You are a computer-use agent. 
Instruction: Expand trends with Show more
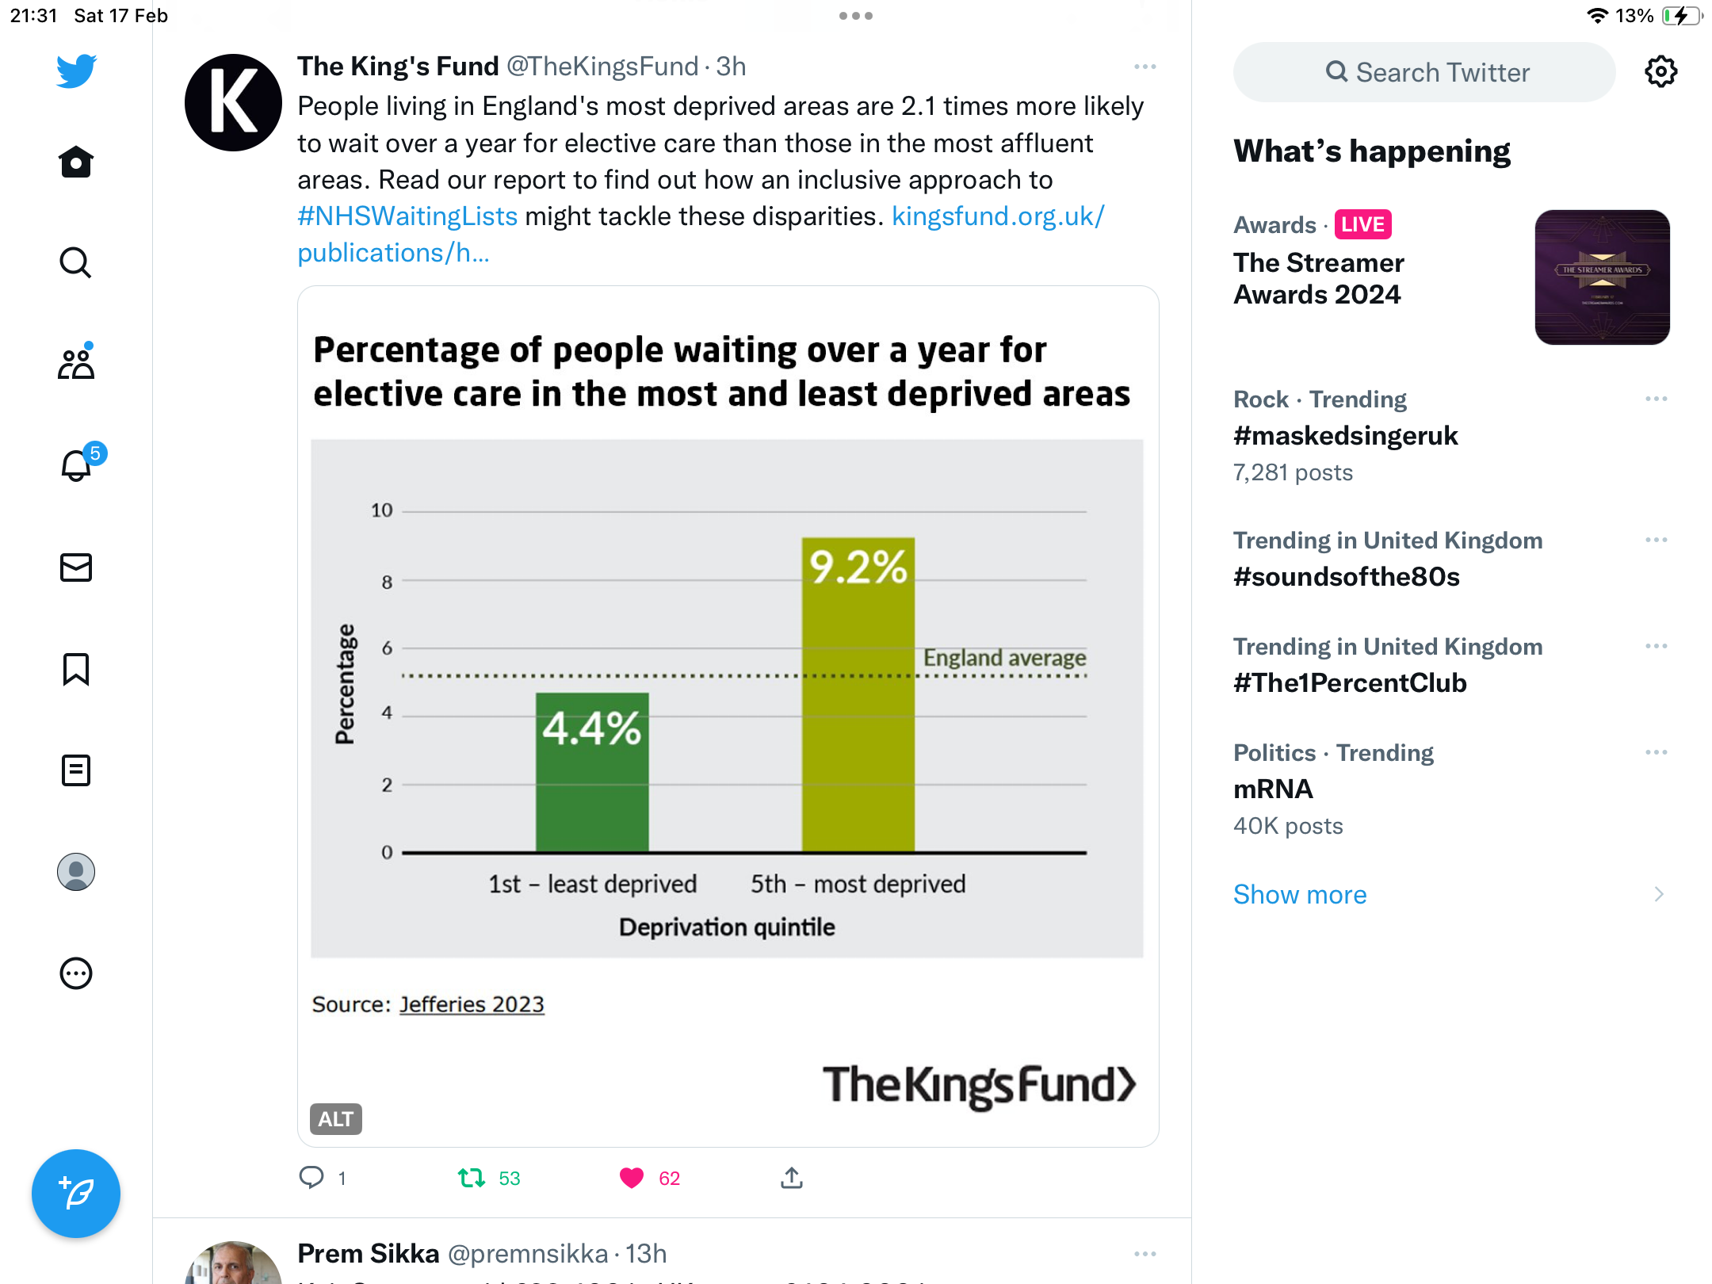pos(1300,895)
